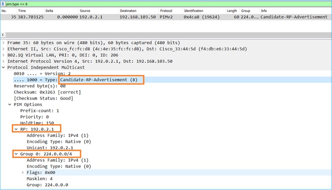332x190 pixels.
Task: Click the Protocol column header
Action: pyautogui.click(x=166, y=11)
